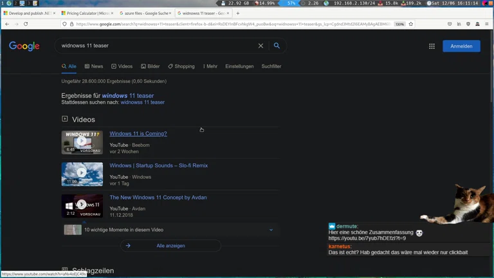The height and width of the screenshot is (278, 494).
Task: Click the browser forward arrow
Action: [16, 24]
